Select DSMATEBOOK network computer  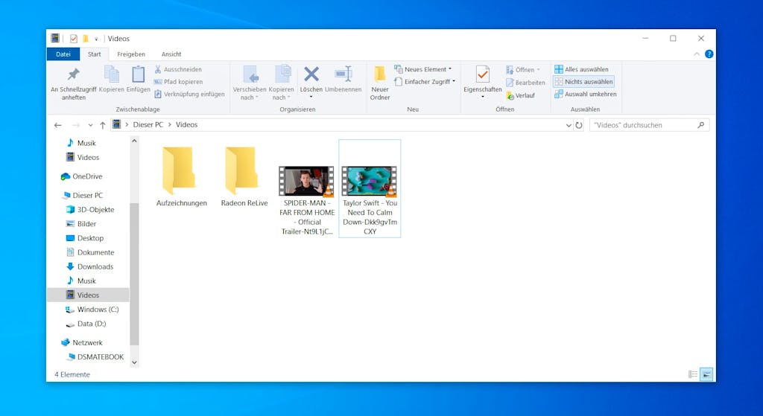tap(95, 356)
